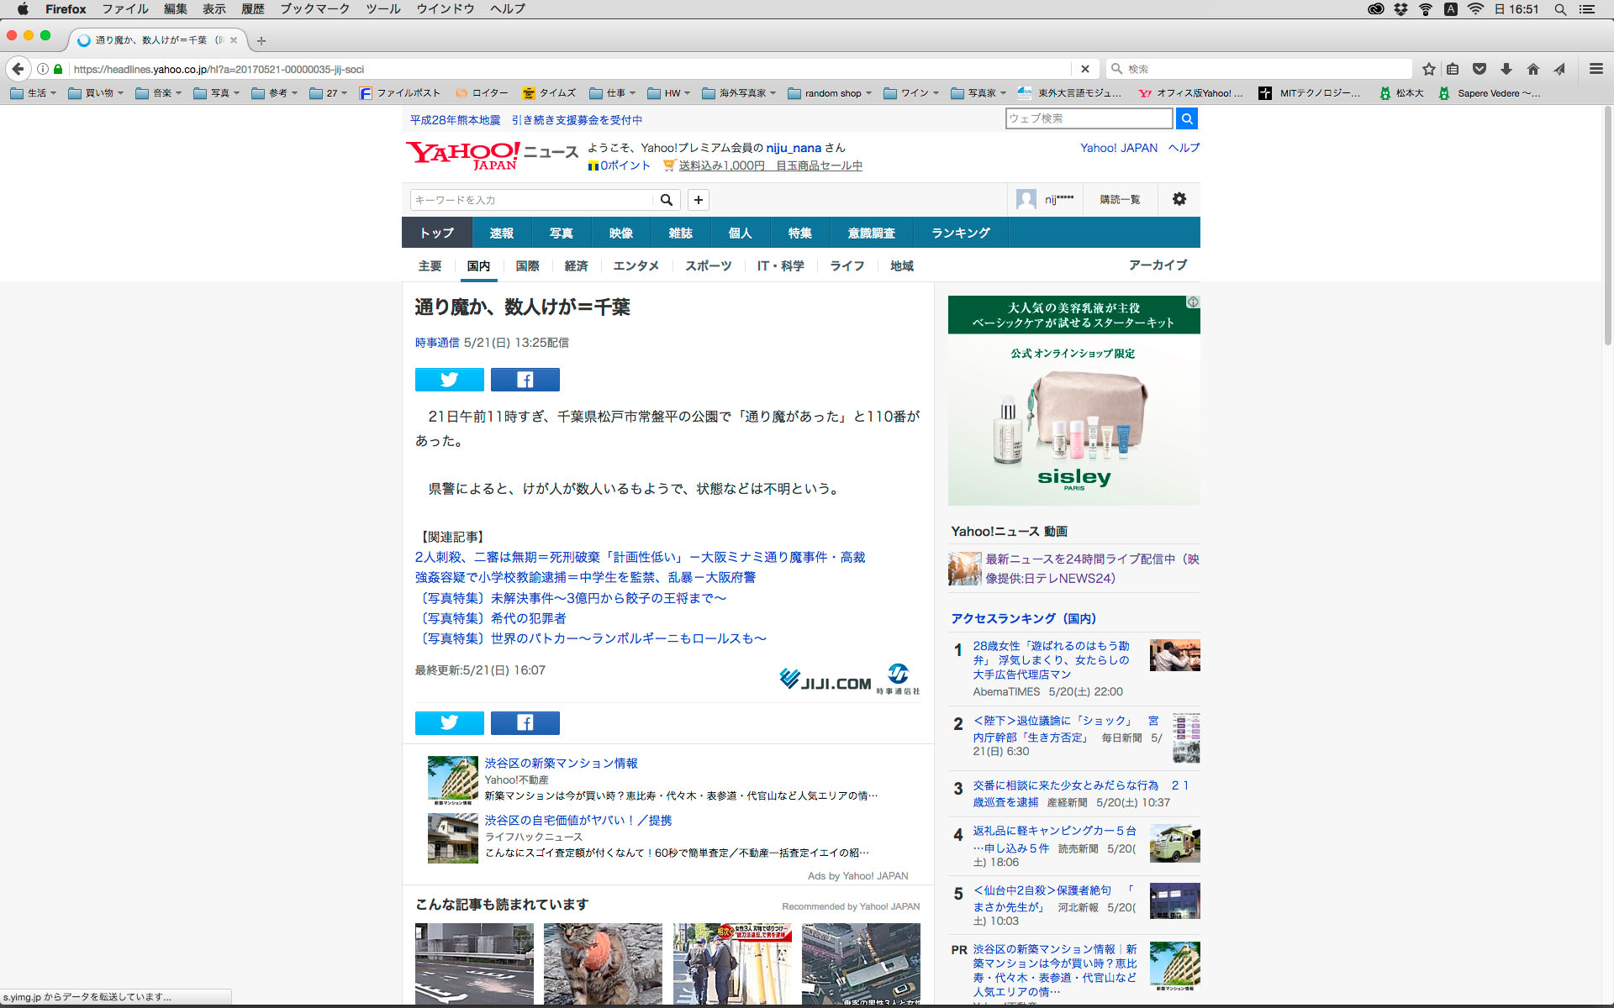Click the keyword search magnifier icon
The width and height of the screenshot is (1614, 1008).
pos(666,200)
